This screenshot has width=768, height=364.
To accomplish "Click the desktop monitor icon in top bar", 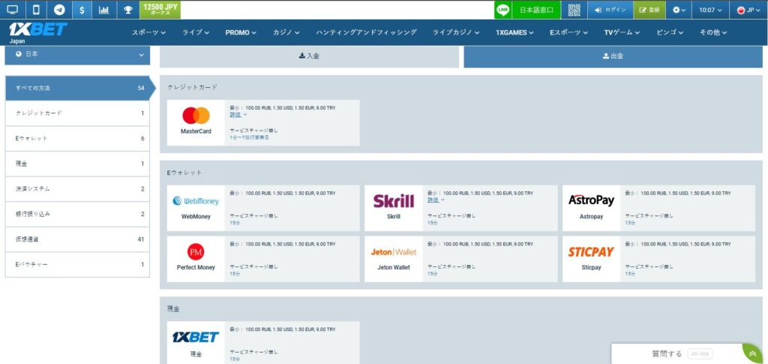I will pyautogui.click(x=12, y=10).
